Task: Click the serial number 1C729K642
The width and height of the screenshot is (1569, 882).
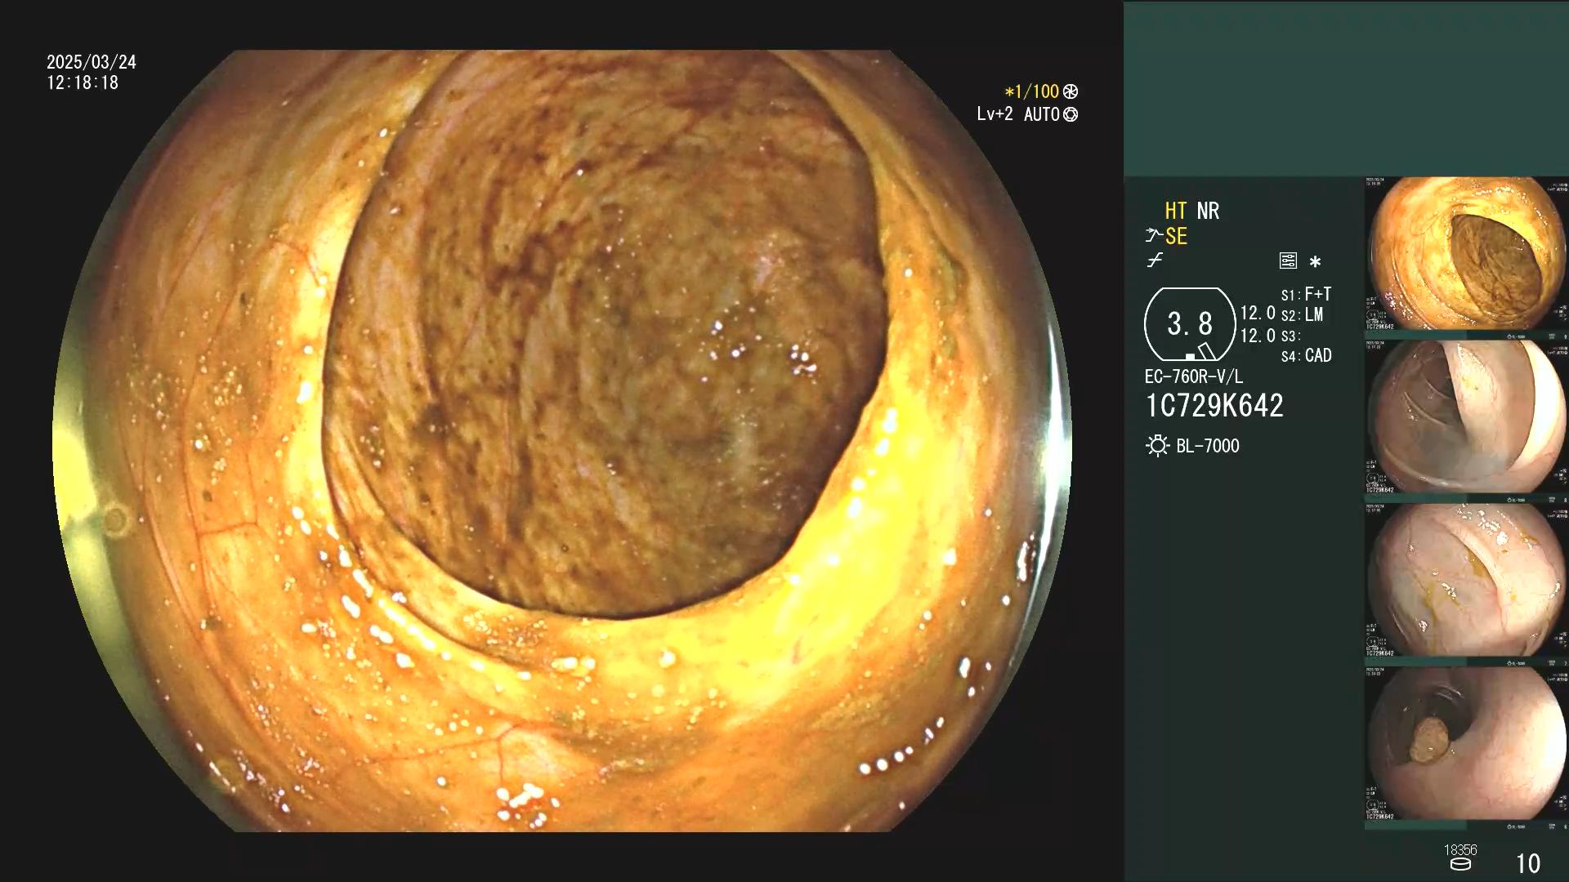Action: (x=1214, y=406)
